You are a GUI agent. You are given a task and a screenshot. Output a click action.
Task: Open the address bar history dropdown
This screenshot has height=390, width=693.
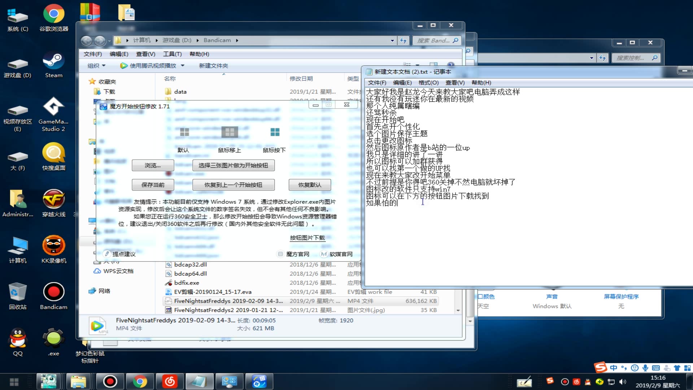[x=392, y=40]
